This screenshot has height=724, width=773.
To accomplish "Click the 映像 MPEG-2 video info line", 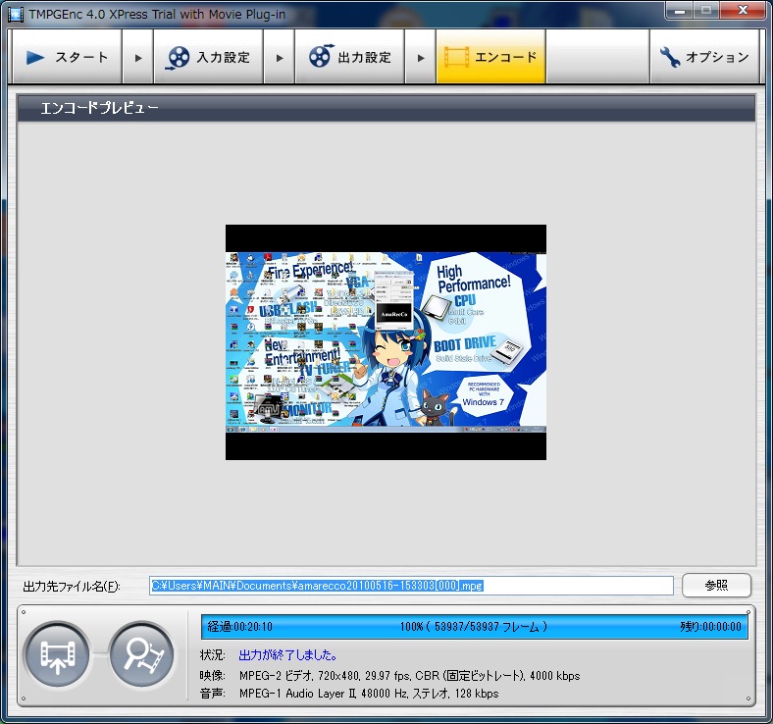I will (390, 675).
